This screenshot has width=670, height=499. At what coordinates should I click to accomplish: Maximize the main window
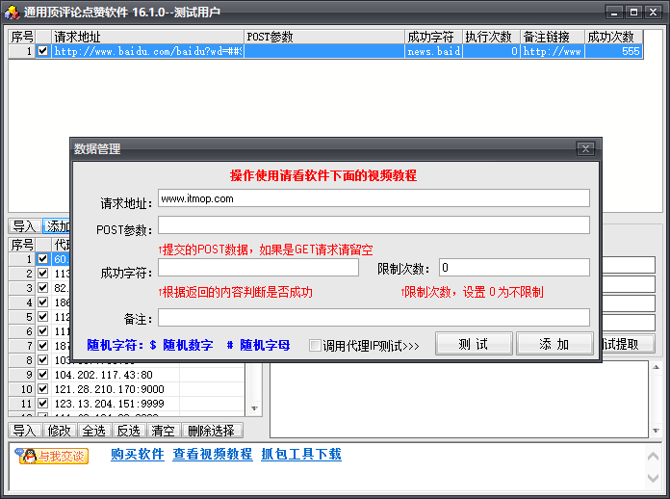pos(633,13)
